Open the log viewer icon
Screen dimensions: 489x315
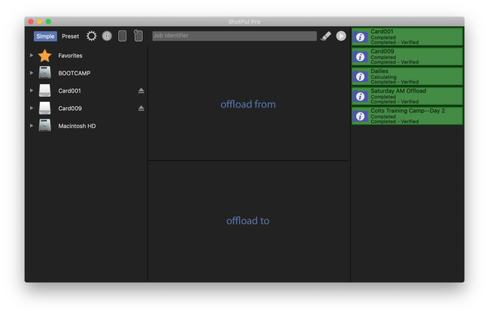tap(122, 35)
